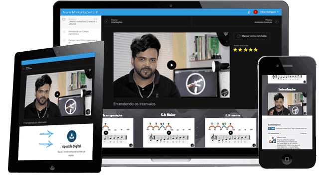Rate the lesson with the fifth star

tap(256, 50)
